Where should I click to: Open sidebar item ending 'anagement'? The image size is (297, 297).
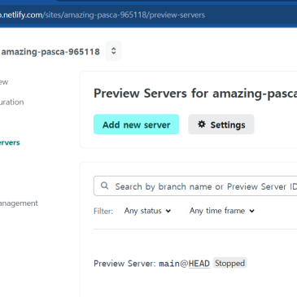point(19,203)
